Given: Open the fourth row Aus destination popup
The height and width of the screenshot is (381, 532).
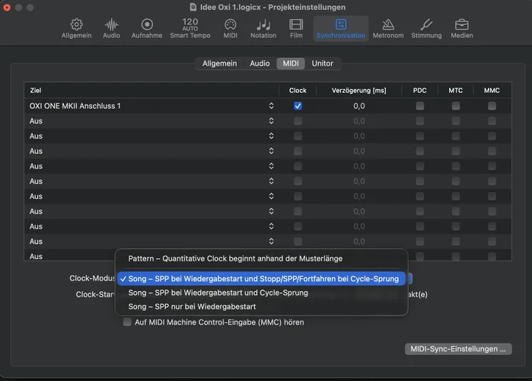Looking at the screenshot, I should click(x=271, y=151).
